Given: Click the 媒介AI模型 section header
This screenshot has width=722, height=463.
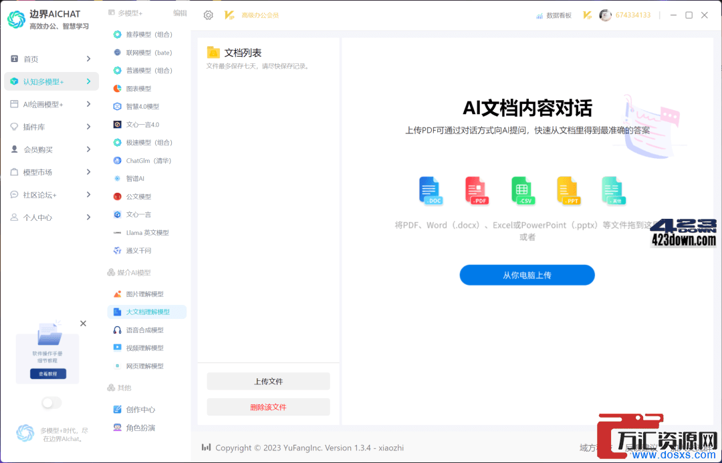Looking at the screenshot, I should (129, 273).
